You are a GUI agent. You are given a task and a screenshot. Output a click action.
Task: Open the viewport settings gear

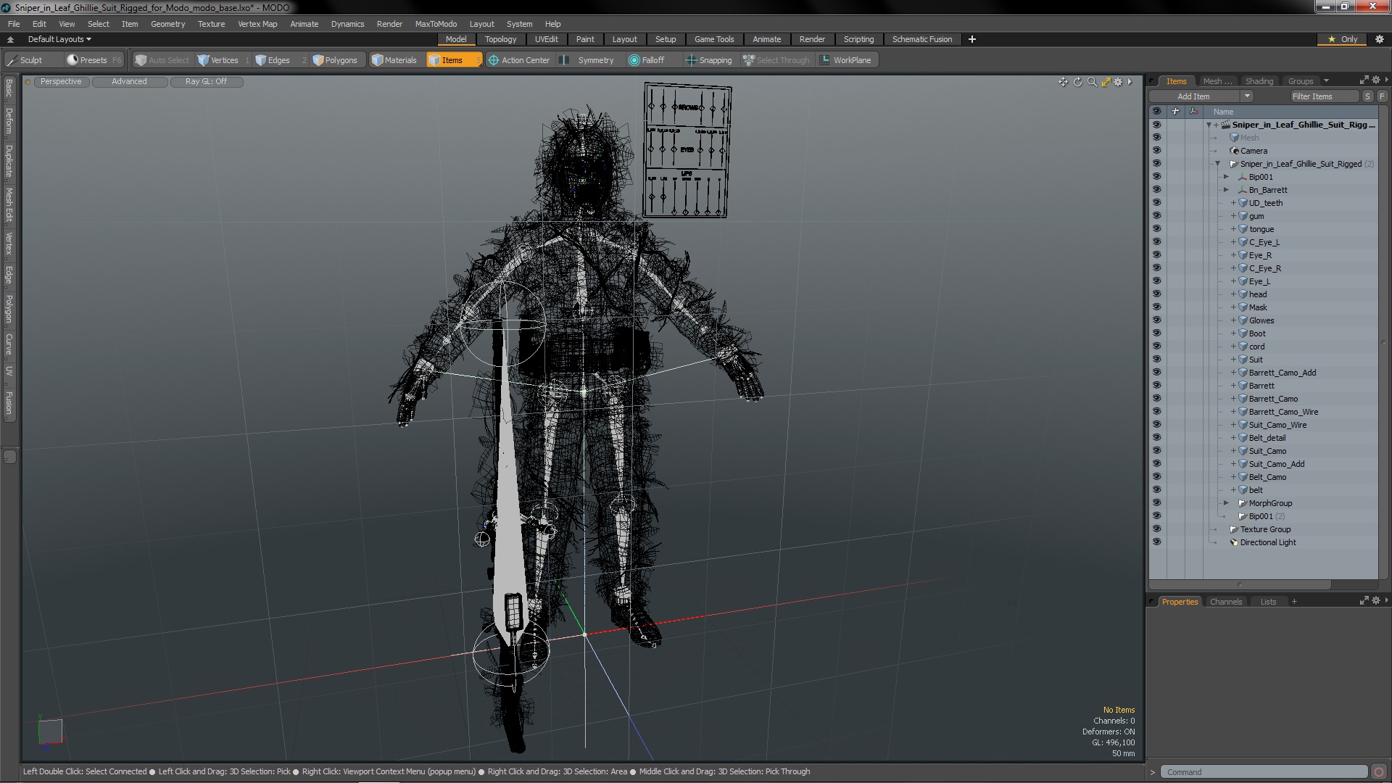(x=1118, y=82)
